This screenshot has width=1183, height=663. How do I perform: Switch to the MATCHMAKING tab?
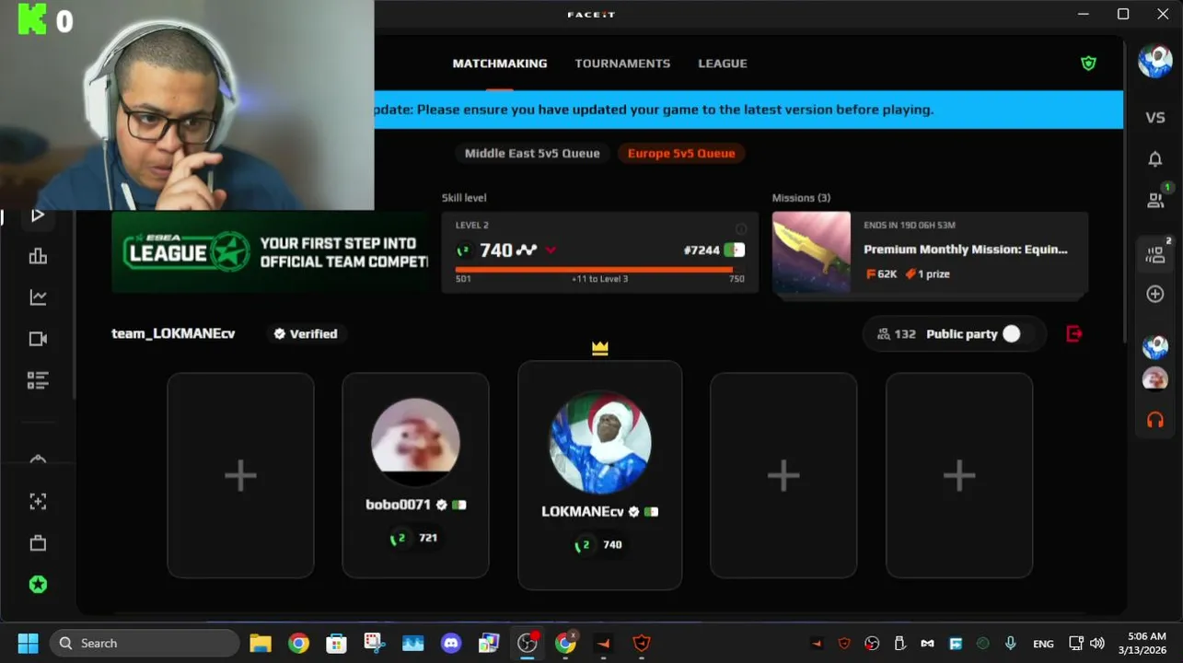point(500,64)
